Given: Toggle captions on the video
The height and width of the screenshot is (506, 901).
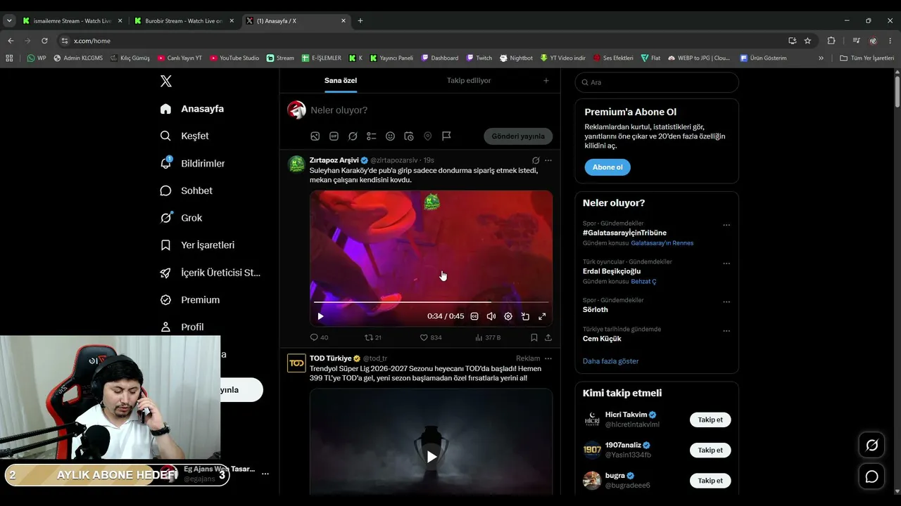Looking at the screenshot, I should (474, 316).
